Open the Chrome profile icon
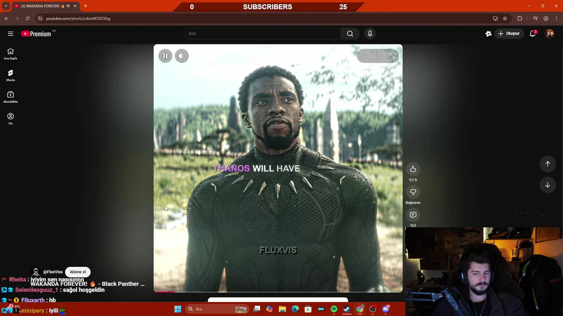Screen dimensions: 563x316 546,18
